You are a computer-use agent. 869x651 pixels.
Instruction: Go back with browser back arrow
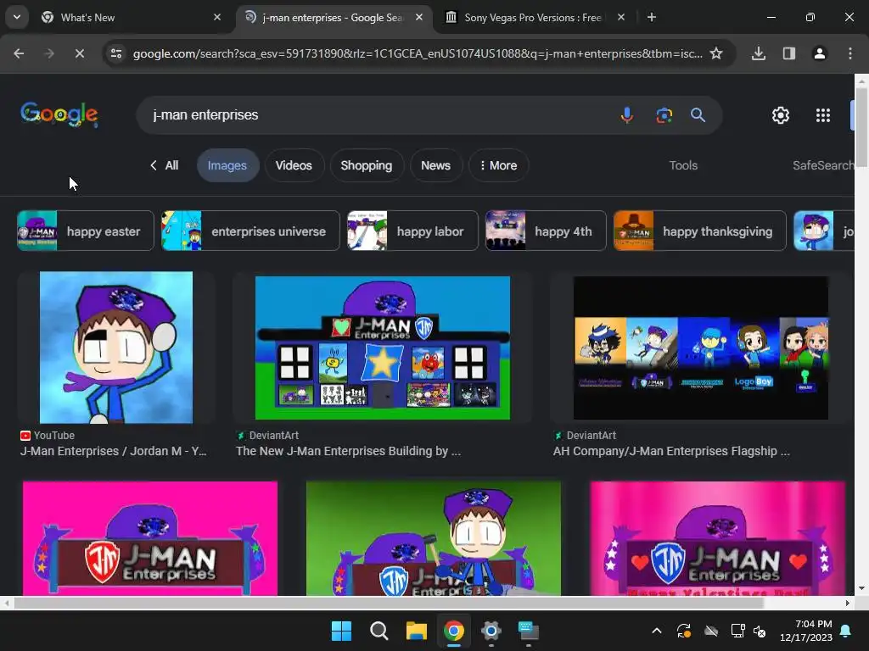(19, 53)
